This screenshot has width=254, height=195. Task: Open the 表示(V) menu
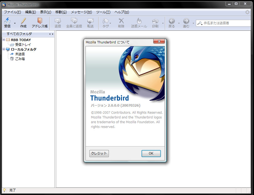point(46,12)
